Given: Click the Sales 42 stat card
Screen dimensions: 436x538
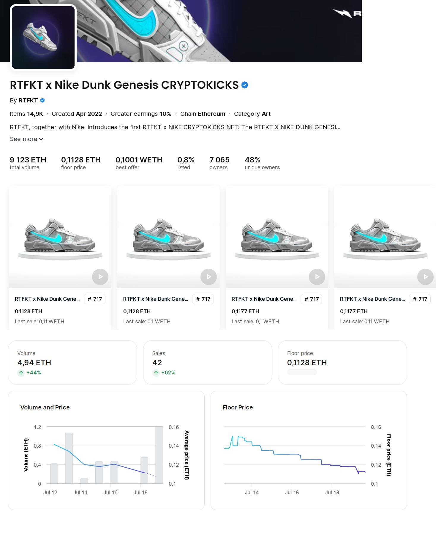Looking at the screenshot, I should pos(207,362).
